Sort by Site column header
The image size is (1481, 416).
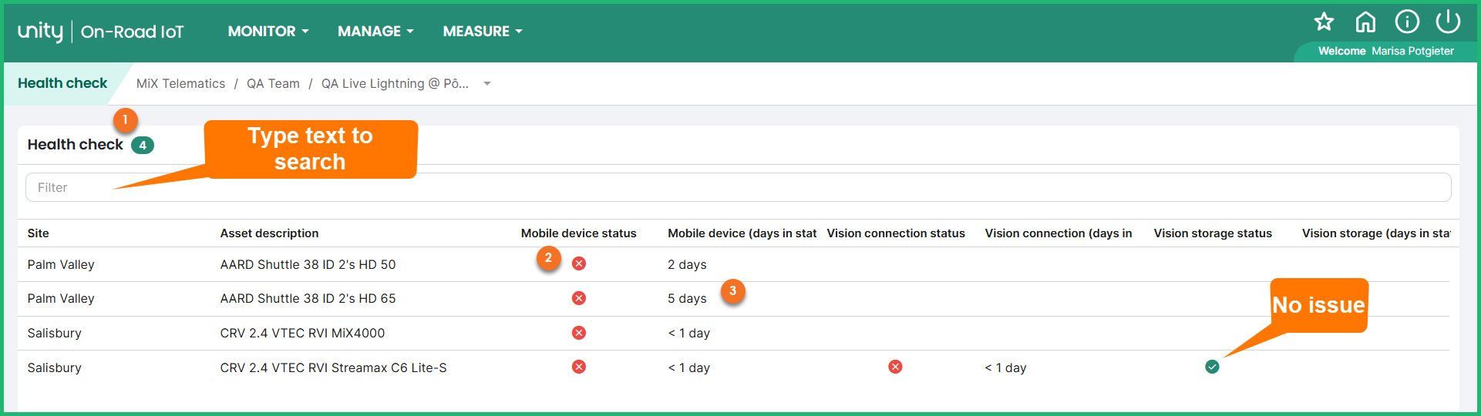pyautogui.click(x=39, y=233)
